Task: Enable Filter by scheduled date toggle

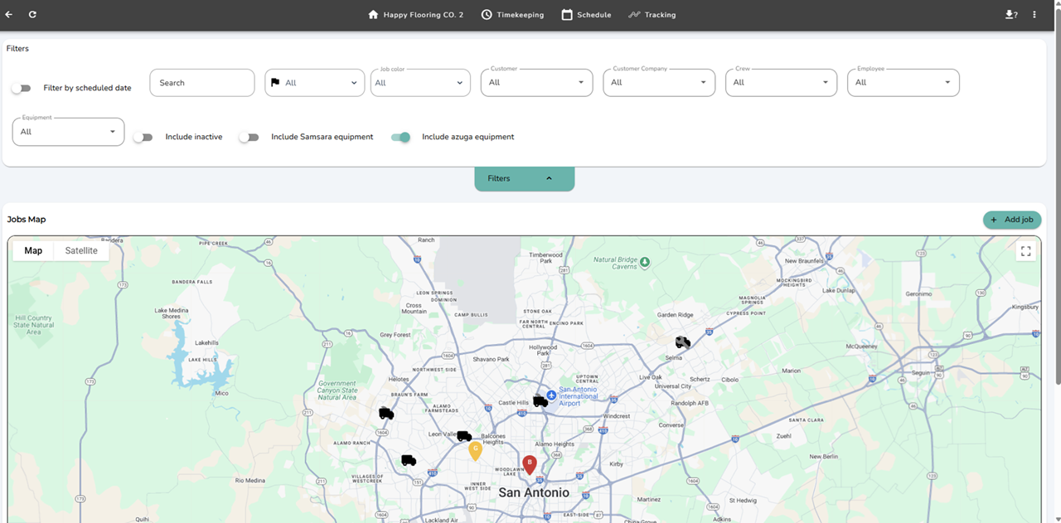Action: click(22, 88)
